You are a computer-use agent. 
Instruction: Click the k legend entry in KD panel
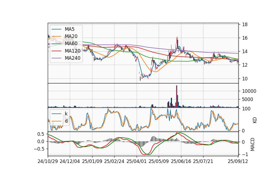coord(66,114)
